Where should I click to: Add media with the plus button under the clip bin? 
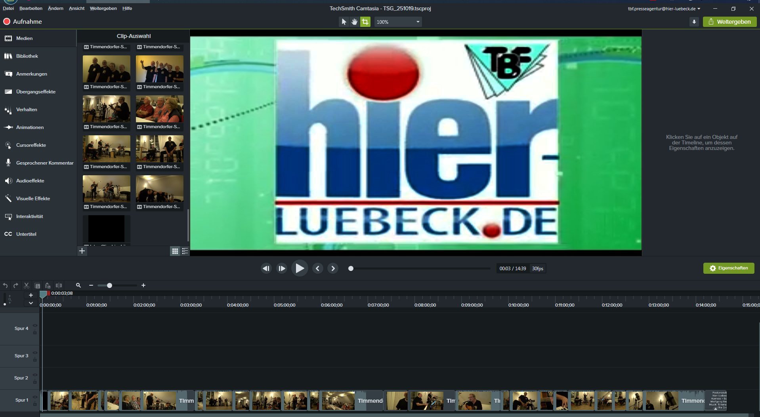pyautogui.click(x=82, y=251)
